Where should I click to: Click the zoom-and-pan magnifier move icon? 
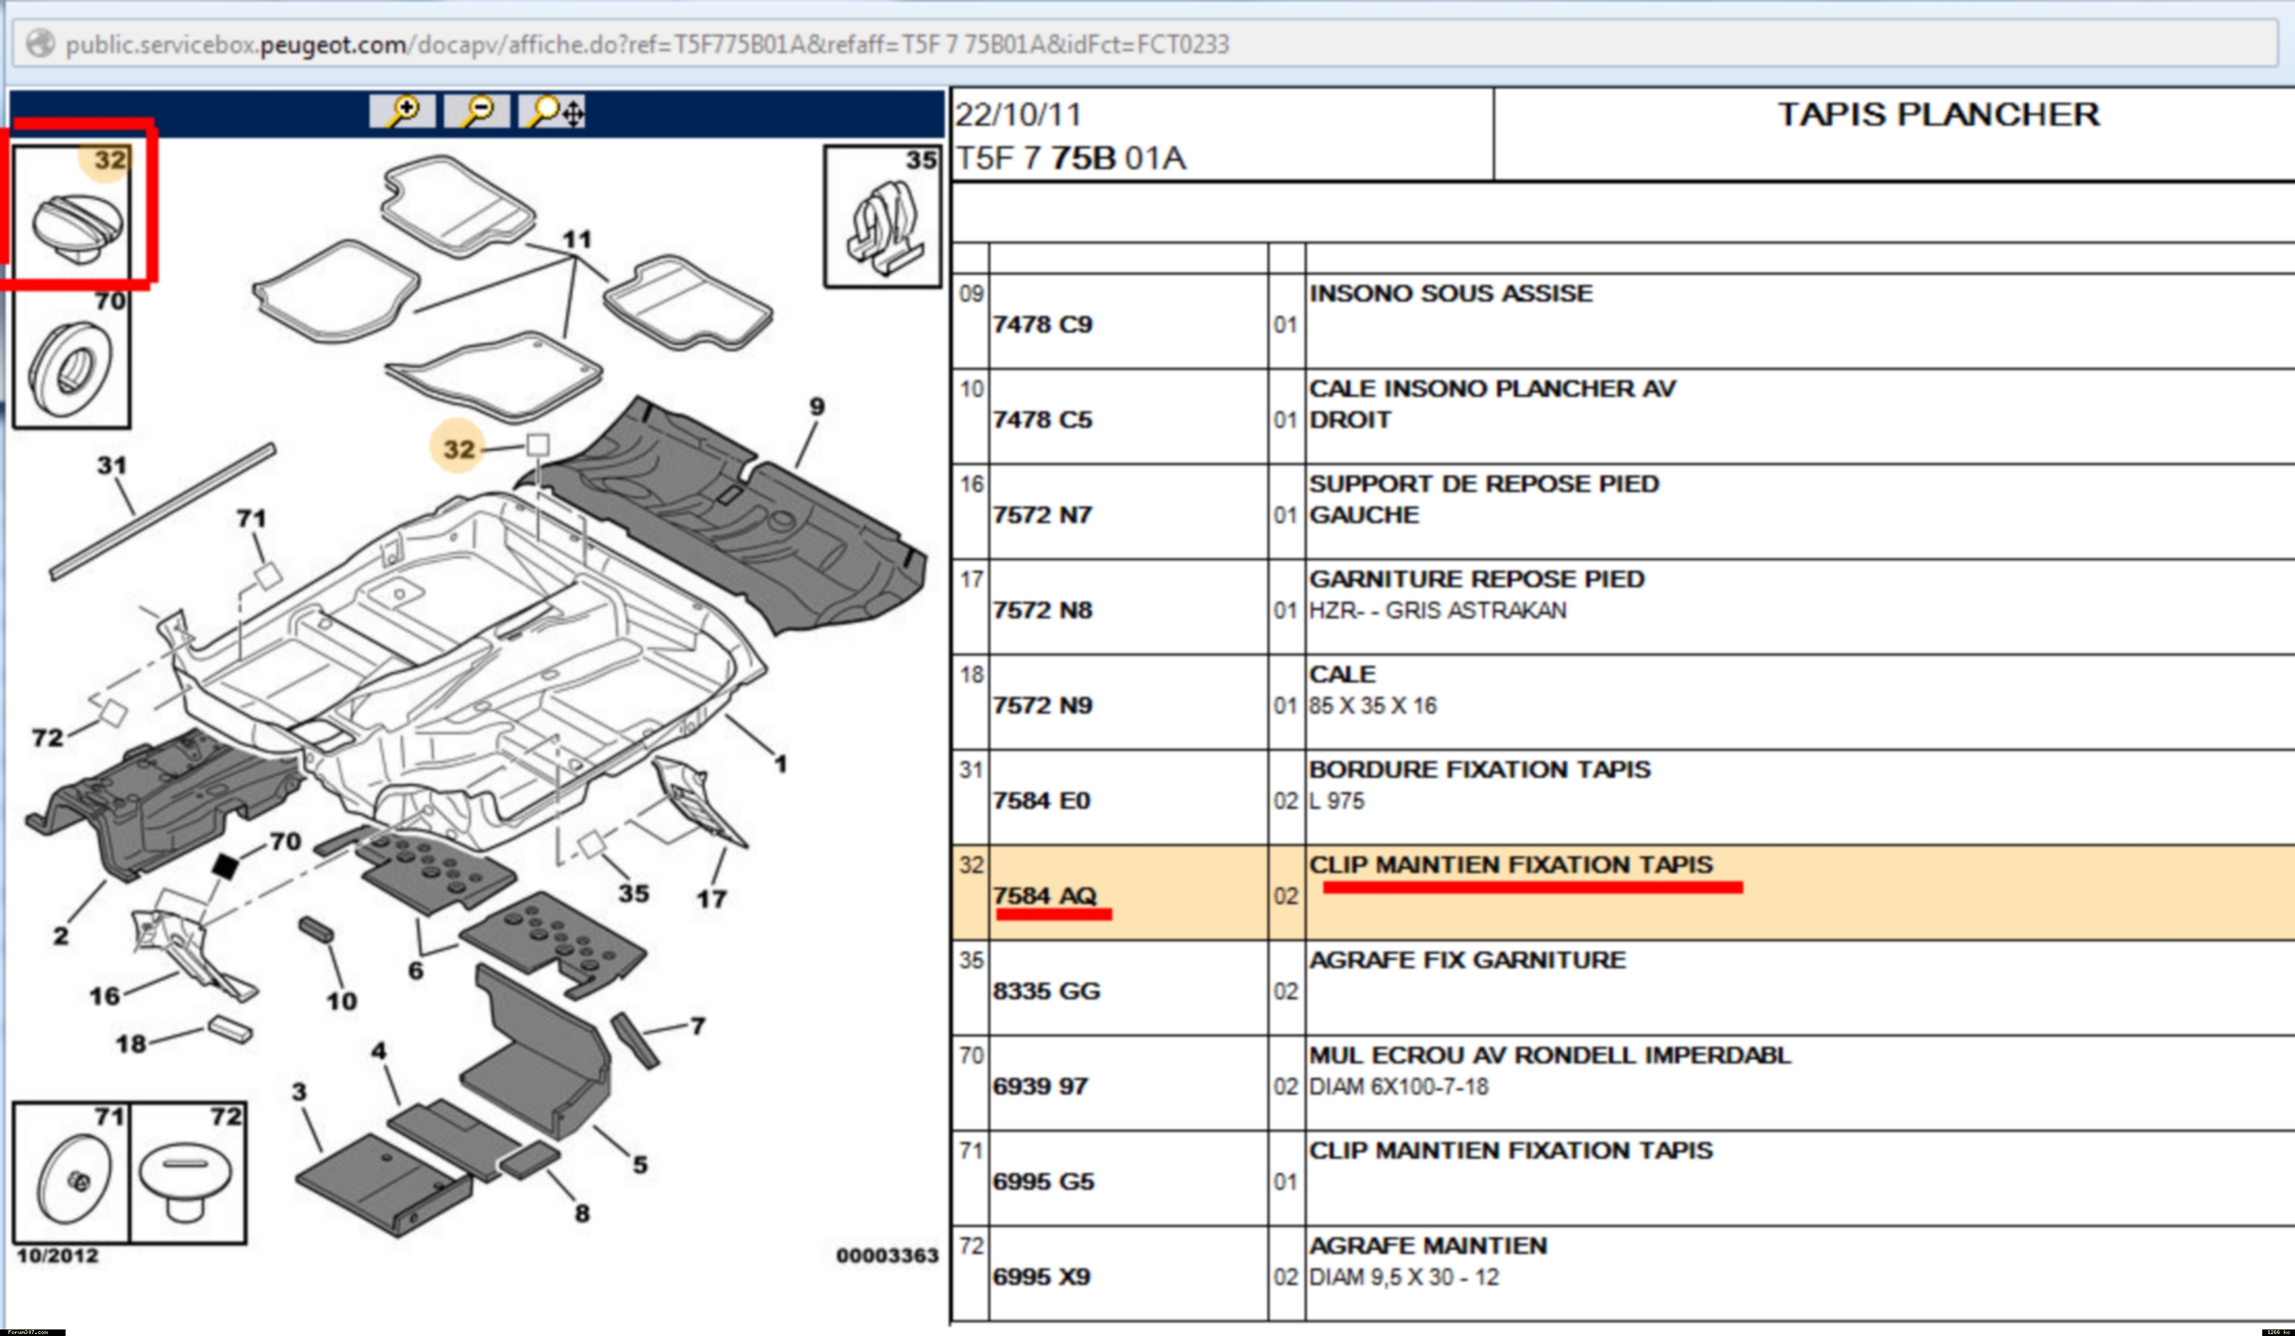pos(552,112)
